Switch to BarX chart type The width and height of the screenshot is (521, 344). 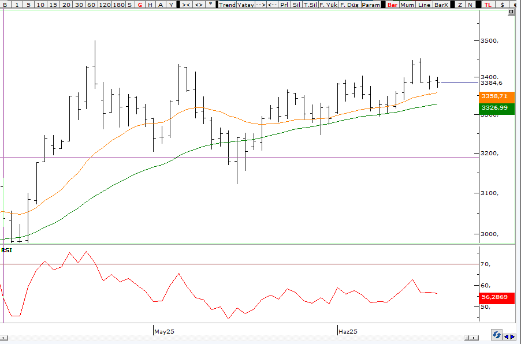click(x=442, y=5)
